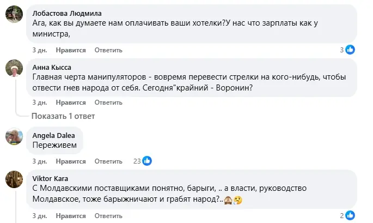View like reactions on Viktor Kara's comment

point(347,215)
